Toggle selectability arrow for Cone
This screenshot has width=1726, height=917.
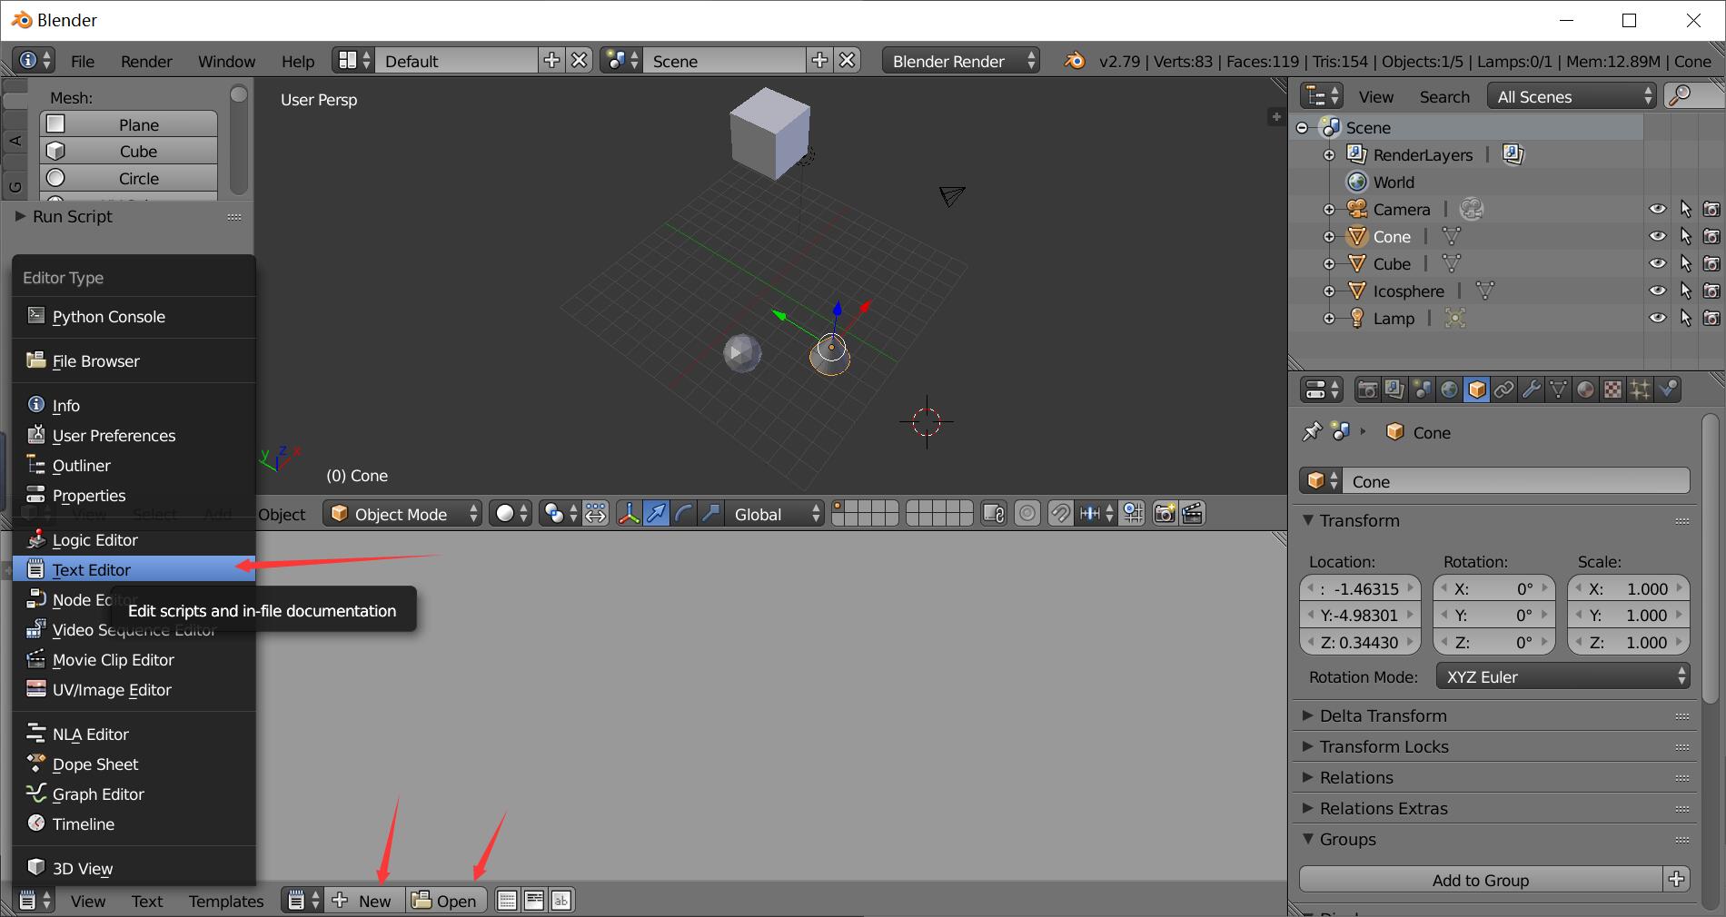[x=1686, y=236]
